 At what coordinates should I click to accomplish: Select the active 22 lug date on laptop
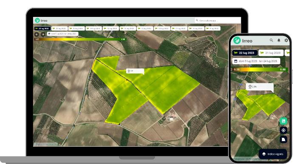tap(42, 28)
